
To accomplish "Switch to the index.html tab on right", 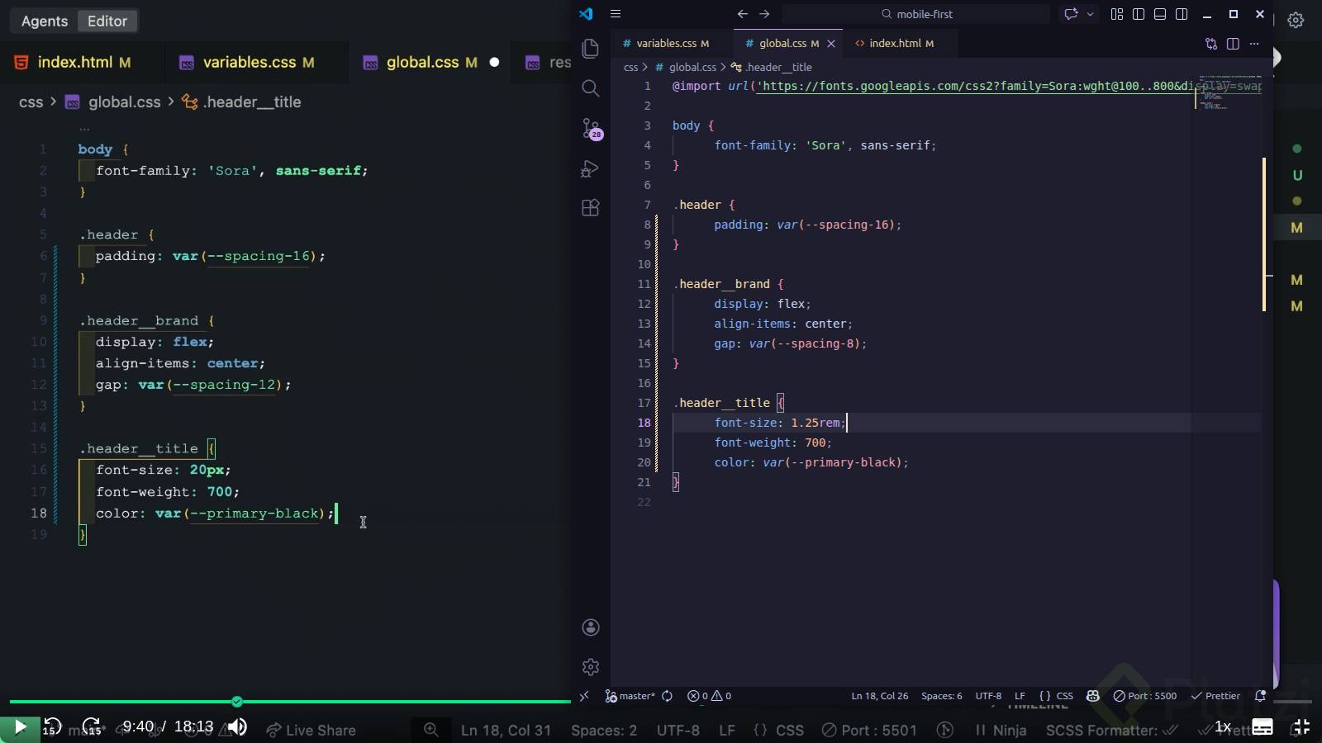I will [x=895, y=44].
